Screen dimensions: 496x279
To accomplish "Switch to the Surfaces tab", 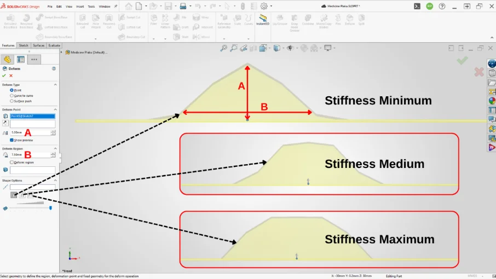I will [38, 45].
